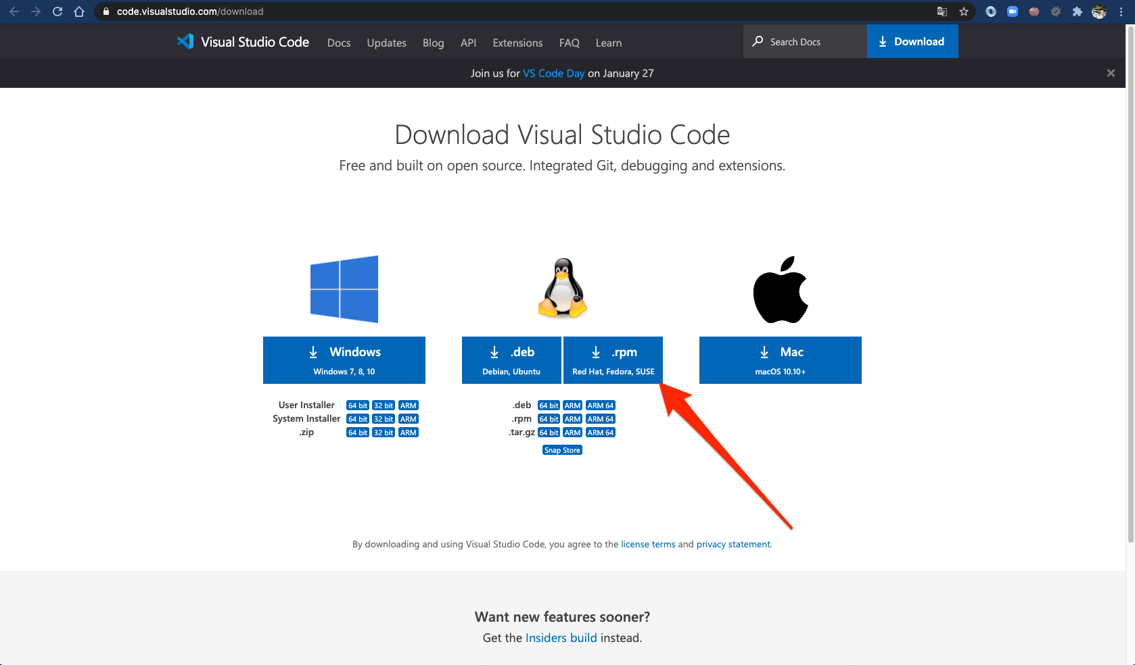Select the ARM badge for the Windows User Installer
The height and width of the screenshot is (665, 1135).
pos(409,405)
